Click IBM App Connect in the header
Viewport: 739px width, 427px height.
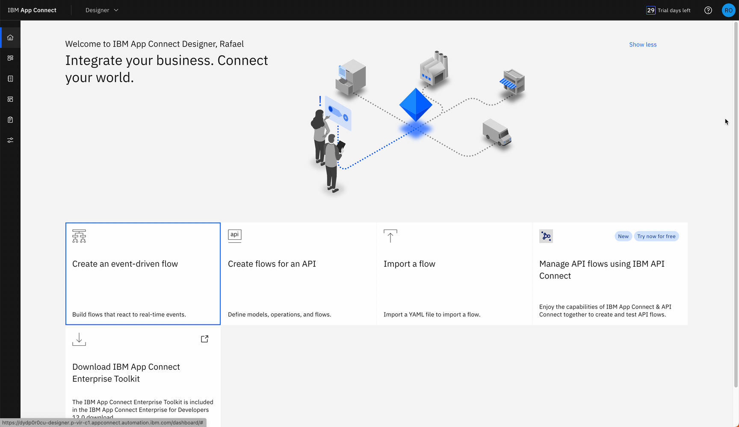[x=32, y=10]
